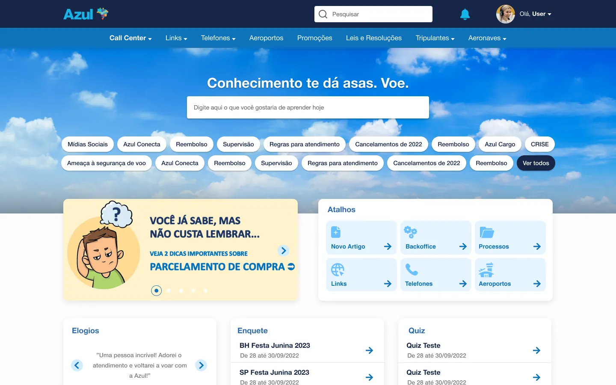Image resolution: width=616 pixels, height=385 pixels.
Task: Show next Elogios testimonial
Action: click(201, 365)
